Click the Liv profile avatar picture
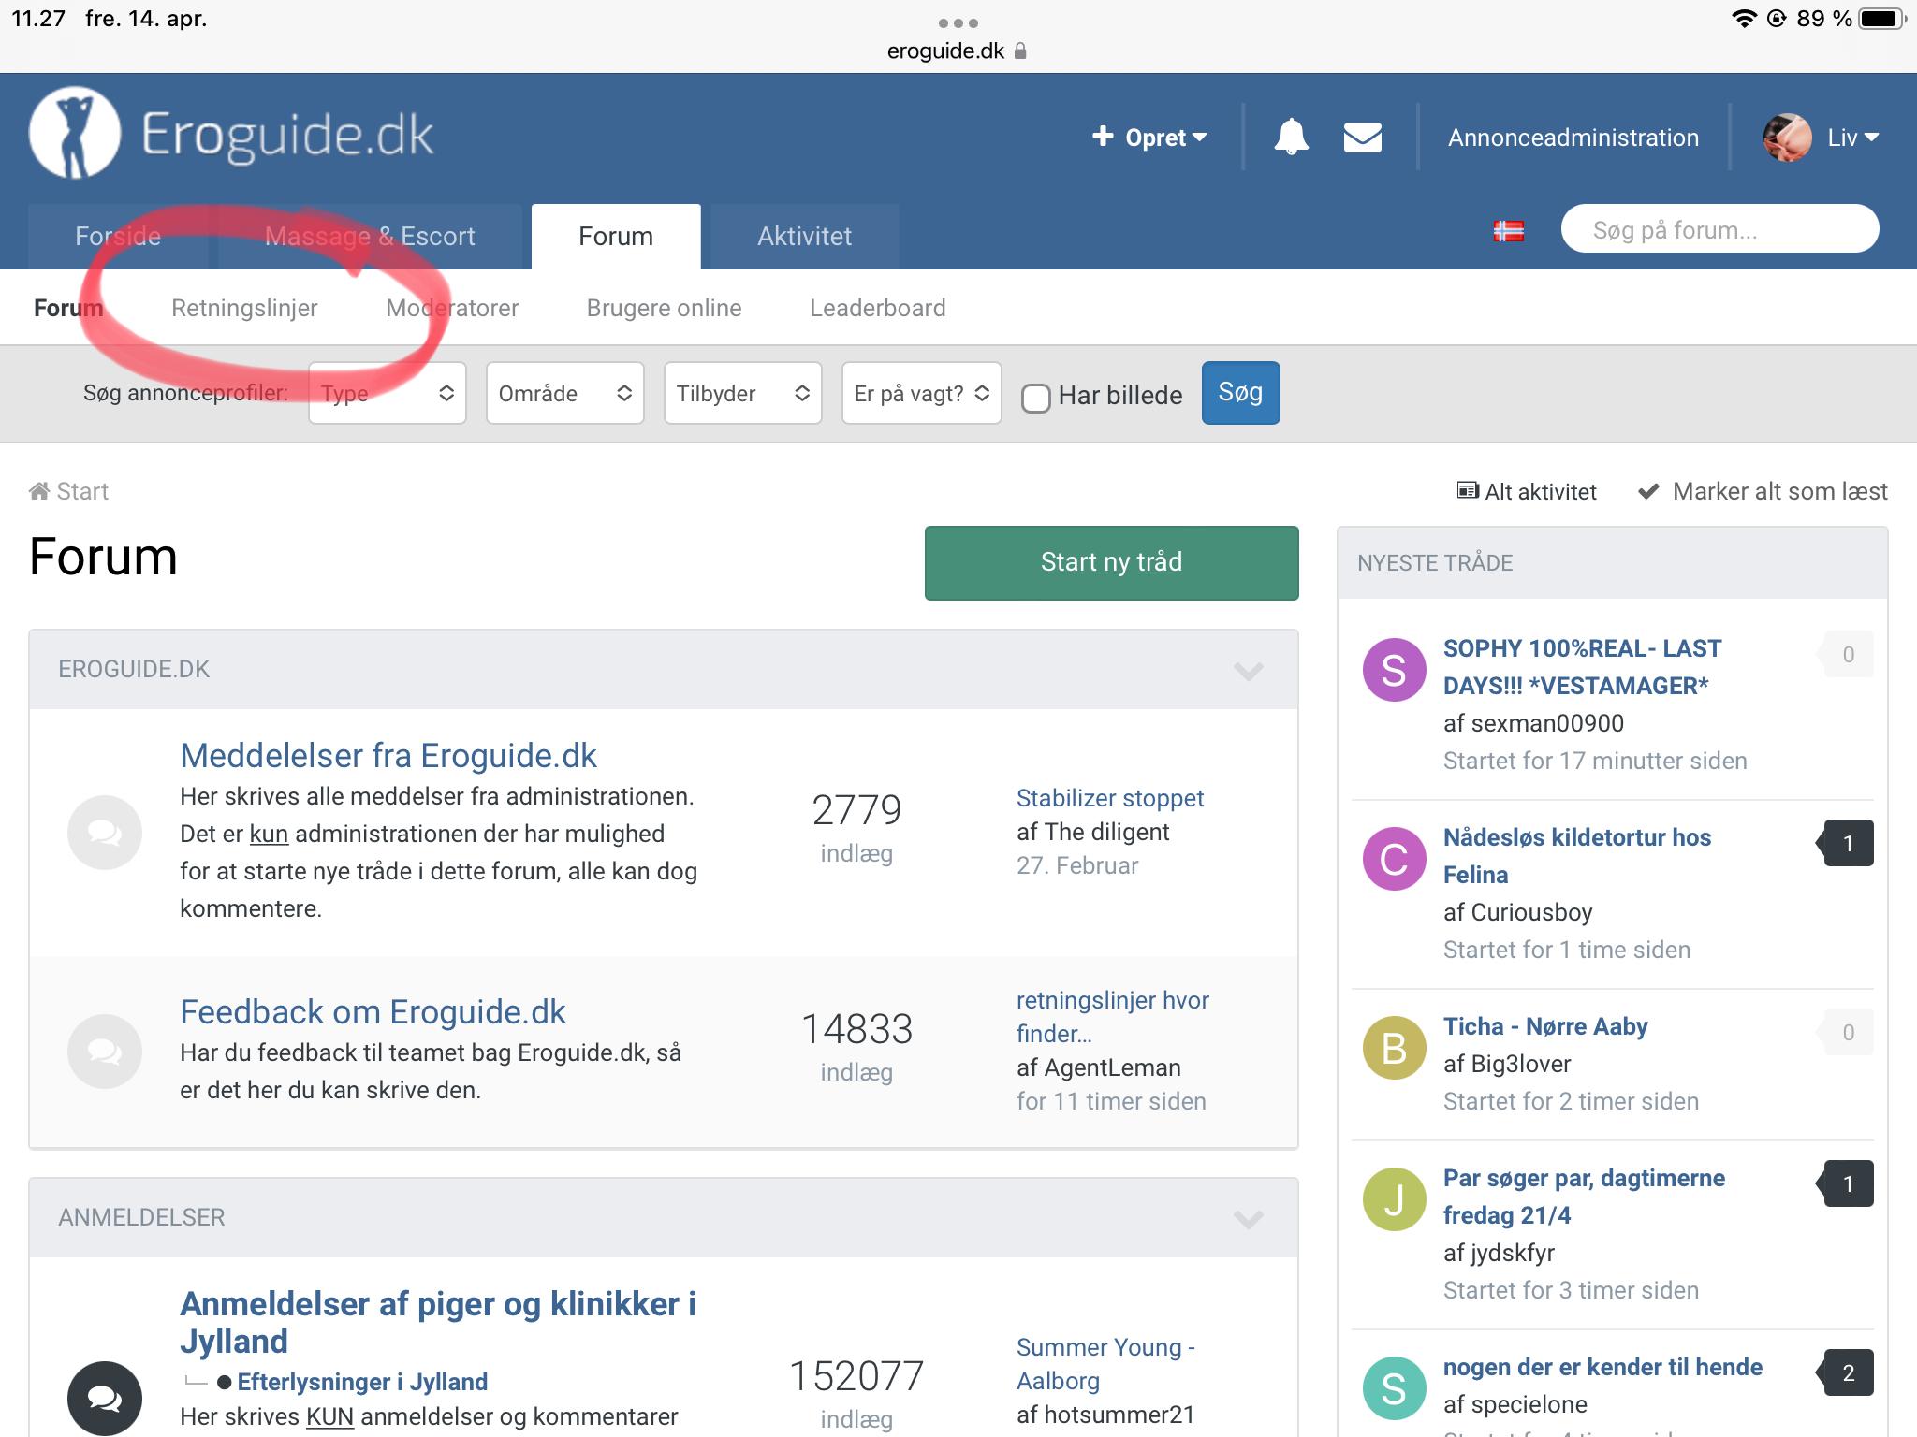Image resolution: width=1917 pixels, height=1437 pixels. click(1787, 138)
